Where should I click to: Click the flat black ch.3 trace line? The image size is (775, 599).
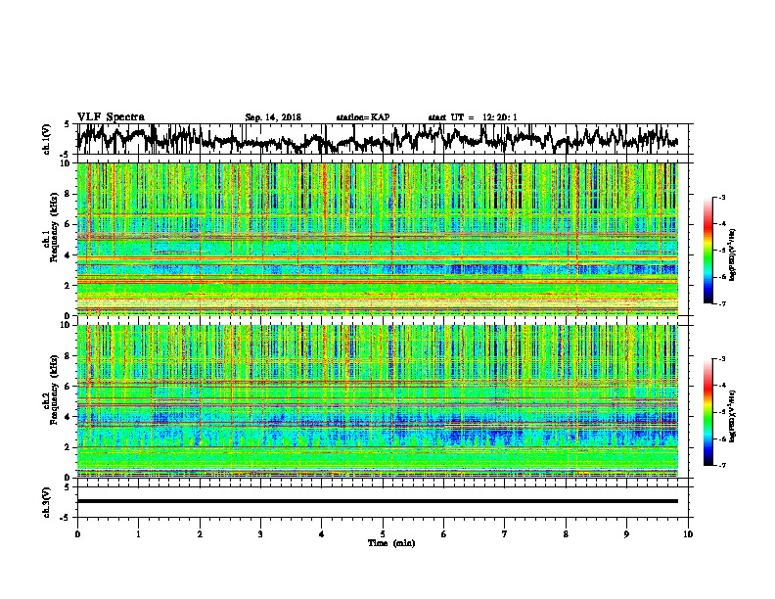tap(377, 501)
